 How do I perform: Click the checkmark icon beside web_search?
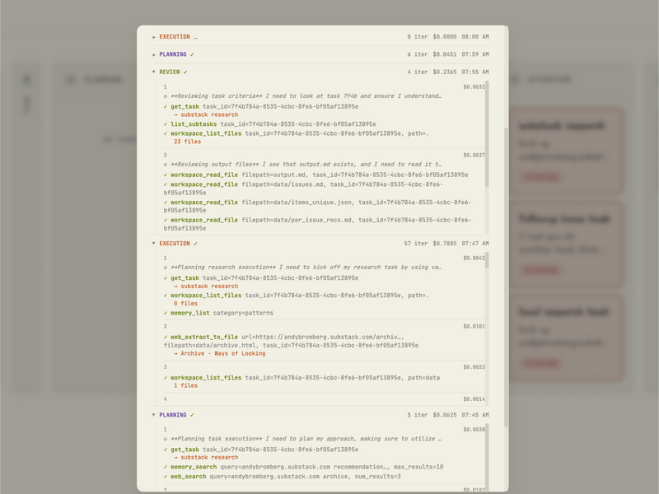(x=166, y=476)
